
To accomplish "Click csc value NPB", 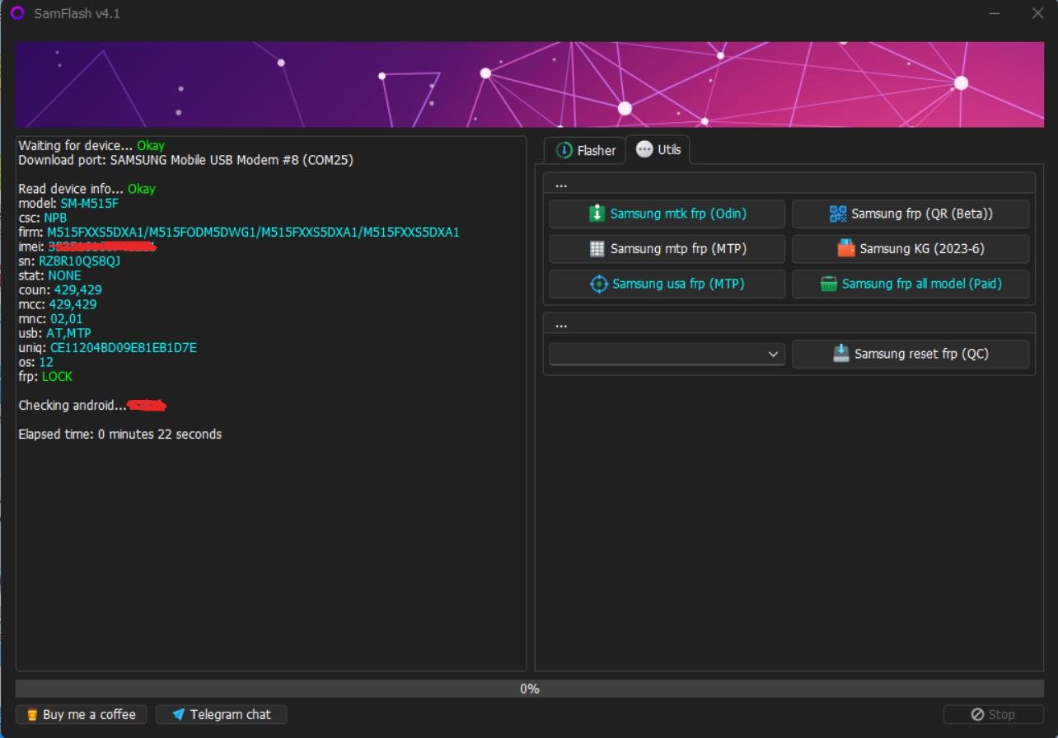I will pyautogui.click(x=55, y=218).
